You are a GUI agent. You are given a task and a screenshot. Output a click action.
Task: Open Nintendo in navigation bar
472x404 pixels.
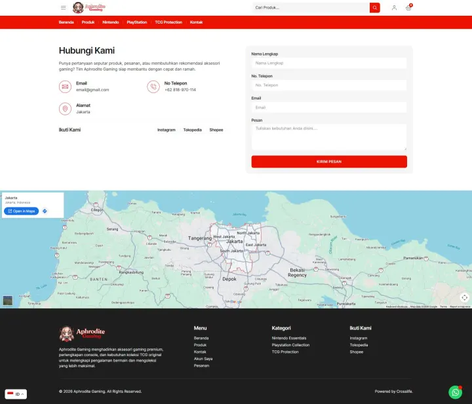pyautogui.click(x=111, y=22)
